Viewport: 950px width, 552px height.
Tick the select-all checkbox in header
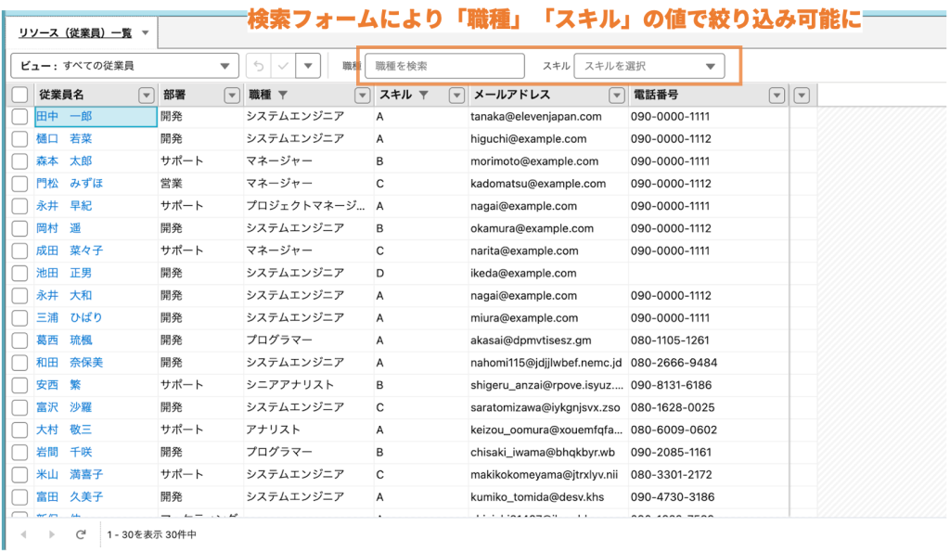19,95
